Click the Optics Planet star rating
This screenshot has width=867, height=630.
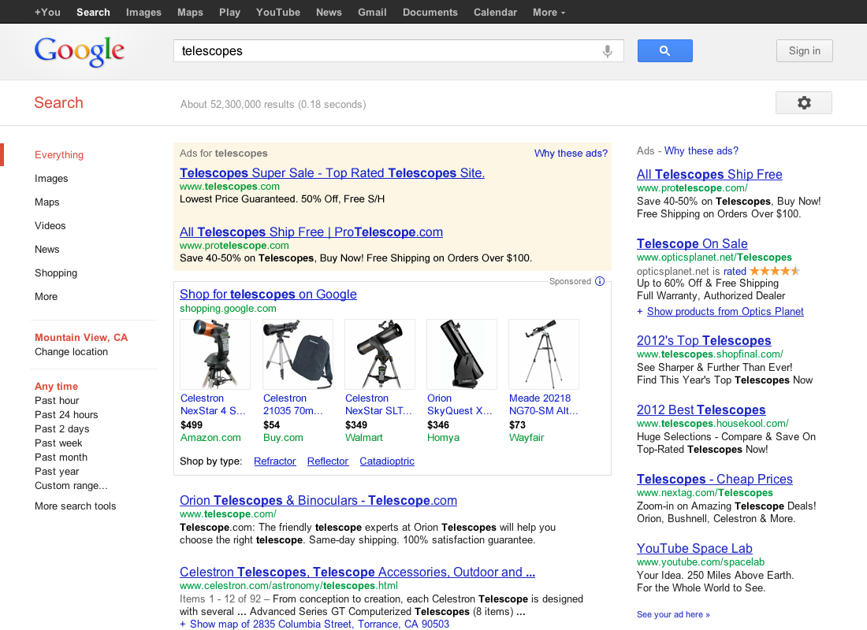click(x=775, y=271)
